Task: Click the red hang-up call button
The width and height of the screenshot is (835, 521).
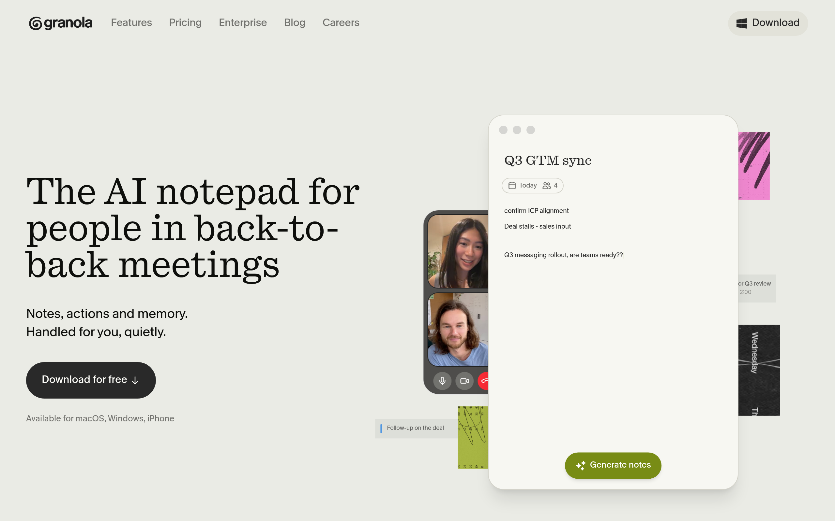Action: click(483, 381)
